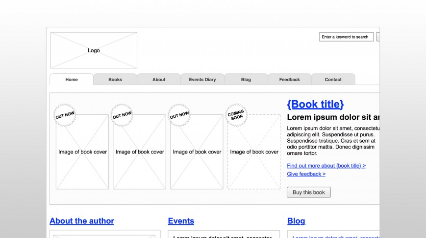Viewport: 426px width, 238px height.
Task: Switch to the Books tab
Action: pyautogui.click(x=115, y=80)
